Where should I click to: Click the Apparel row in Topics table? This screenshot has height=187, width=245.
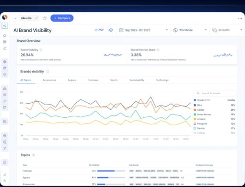tap(127, 178)
